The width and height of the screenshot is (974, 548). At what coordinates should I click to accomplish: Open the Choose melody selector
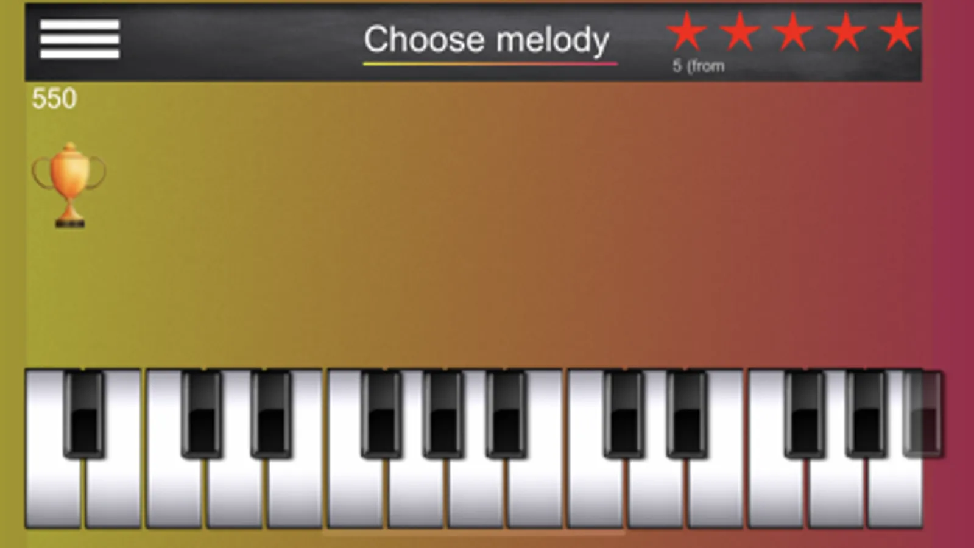pos(487,40)
